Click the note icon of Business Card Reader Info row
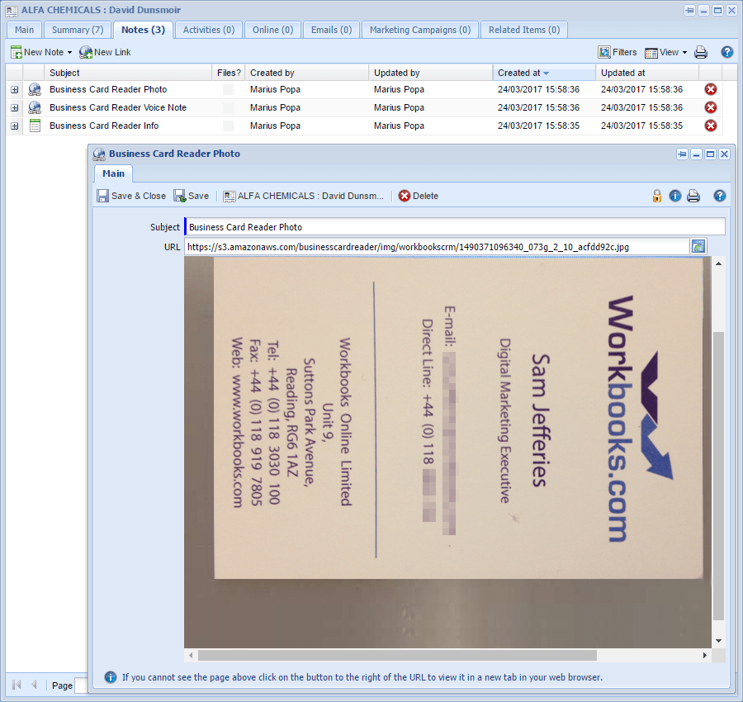This screenshot has height=702, width=743. point(35,126)
